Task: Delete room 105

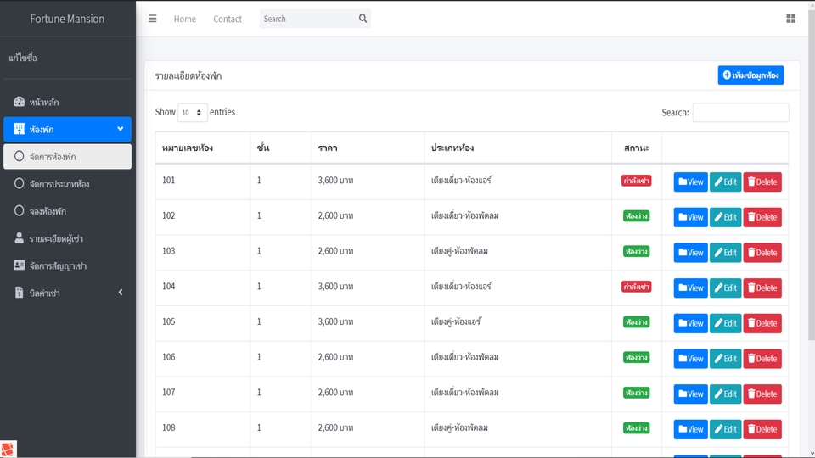Action: click(x=762, y=323)
